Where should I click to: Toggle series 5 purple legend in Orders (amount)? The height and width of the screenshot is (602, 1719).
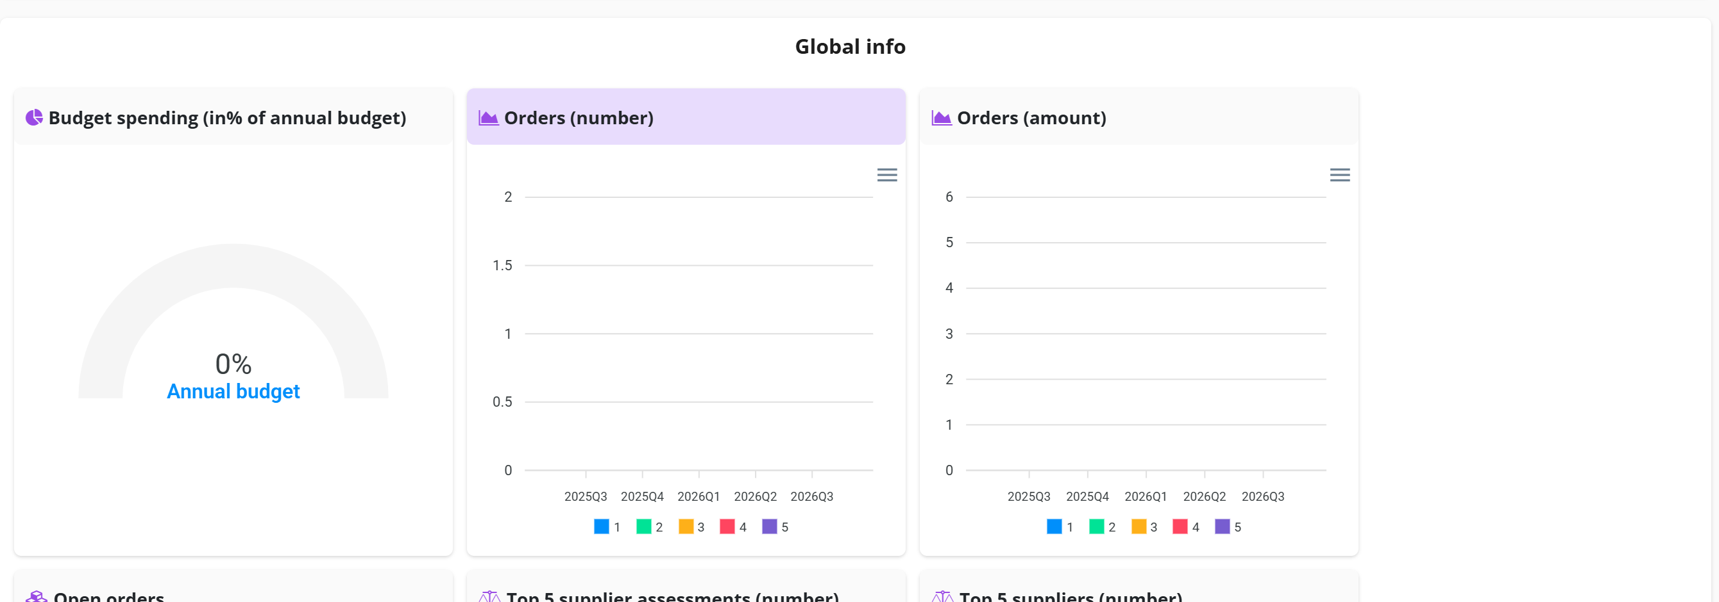[1228, 526]
